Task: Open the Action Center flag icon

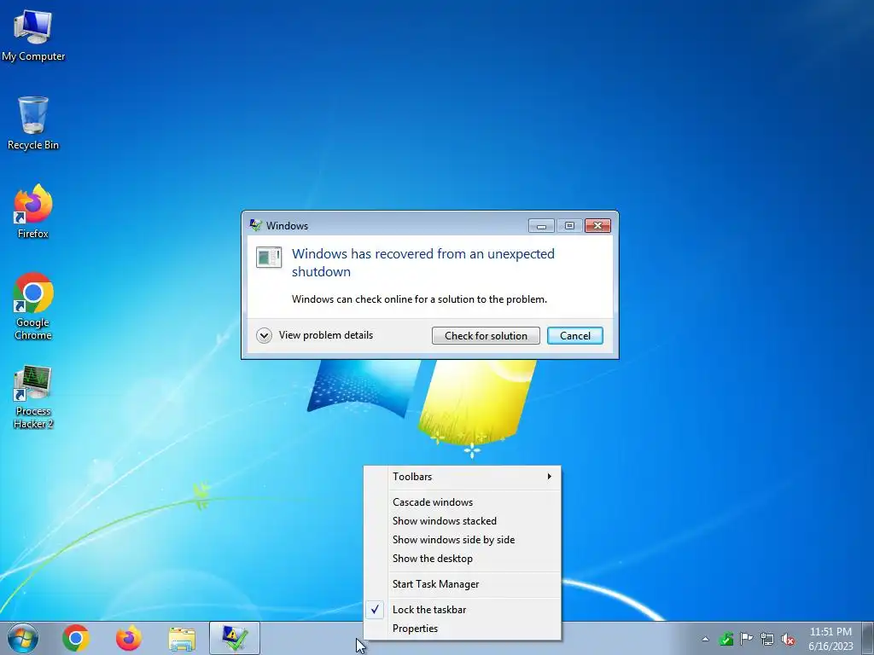Action: click(746, 639)
